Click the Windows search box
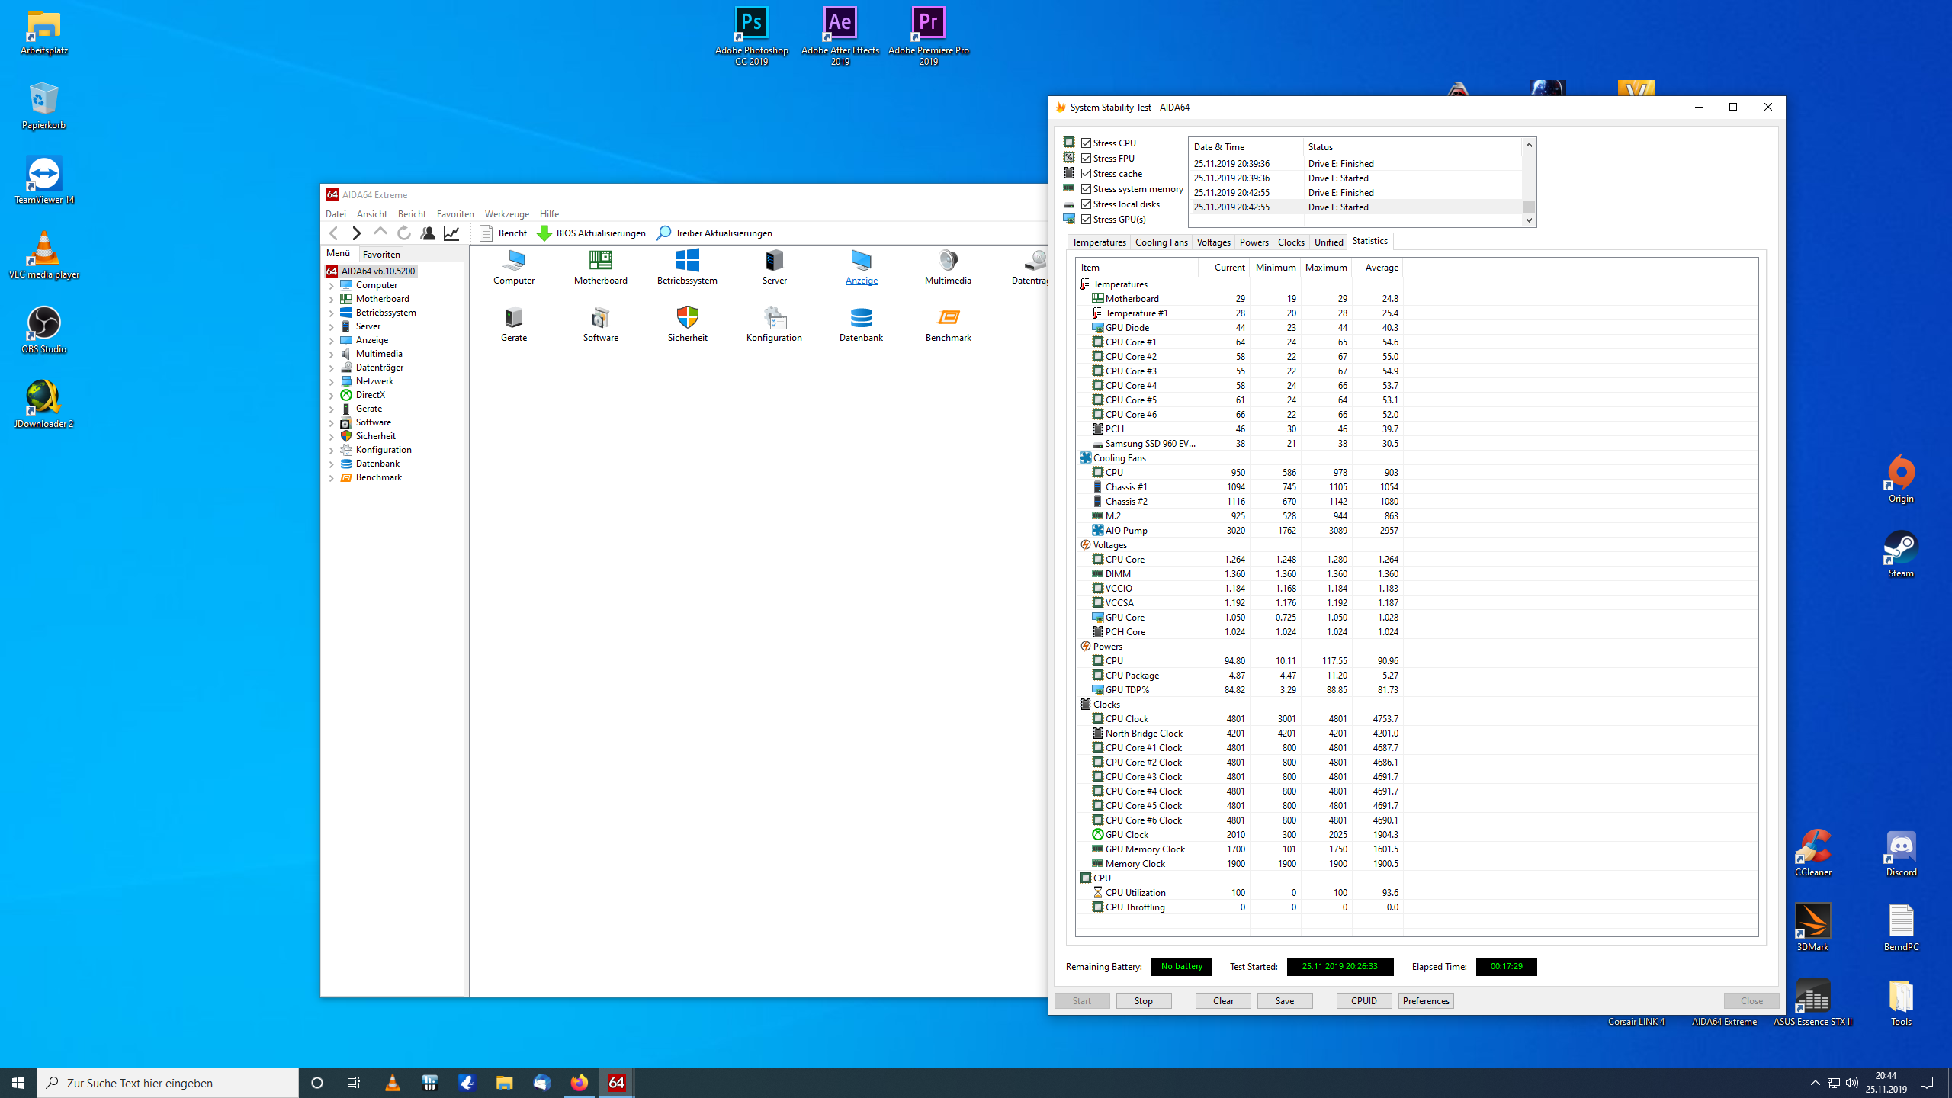1952x1098 pixels. (x=168, y=1083)
